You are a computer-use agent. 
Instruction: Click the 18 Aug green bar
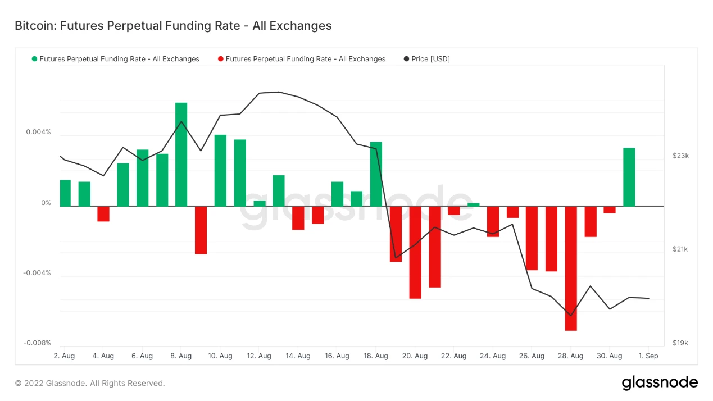pyautogui.click(x=376, y=174)
